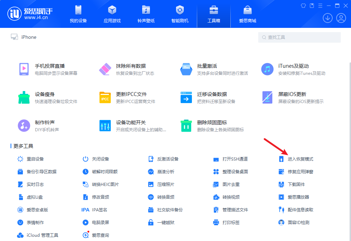The width and height of the screenshot is (351, 241).
Task: Switch to the 我的设备 tab
Action: [x=78, y=14]
